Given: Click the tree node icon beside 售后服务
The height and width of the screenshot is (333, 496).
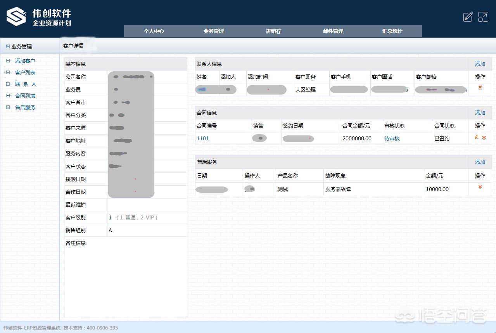Looking at the screenshot, I should coord(9,107).
